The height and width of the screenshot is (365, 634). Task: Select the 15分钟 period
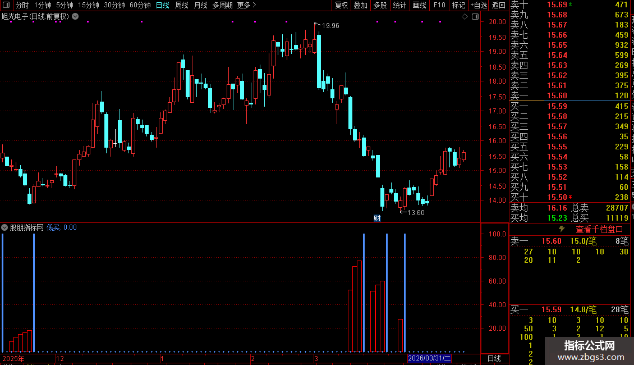tap(89, 5)
